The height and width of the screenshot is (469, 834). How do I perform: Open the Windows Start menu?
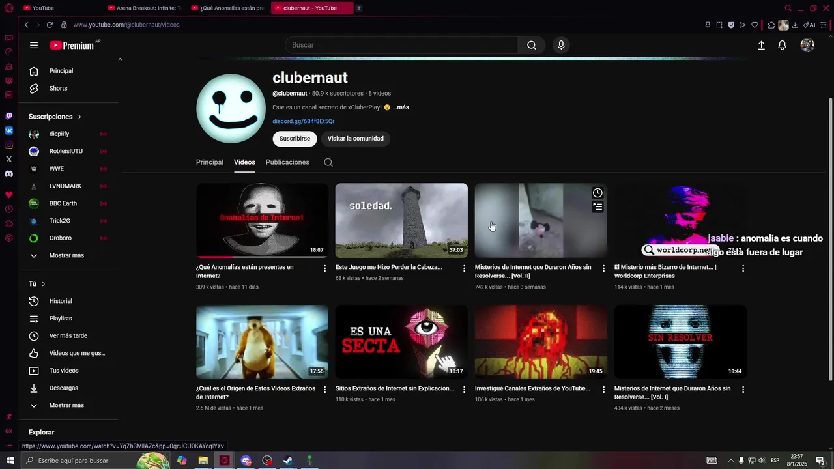pos(10,461)
